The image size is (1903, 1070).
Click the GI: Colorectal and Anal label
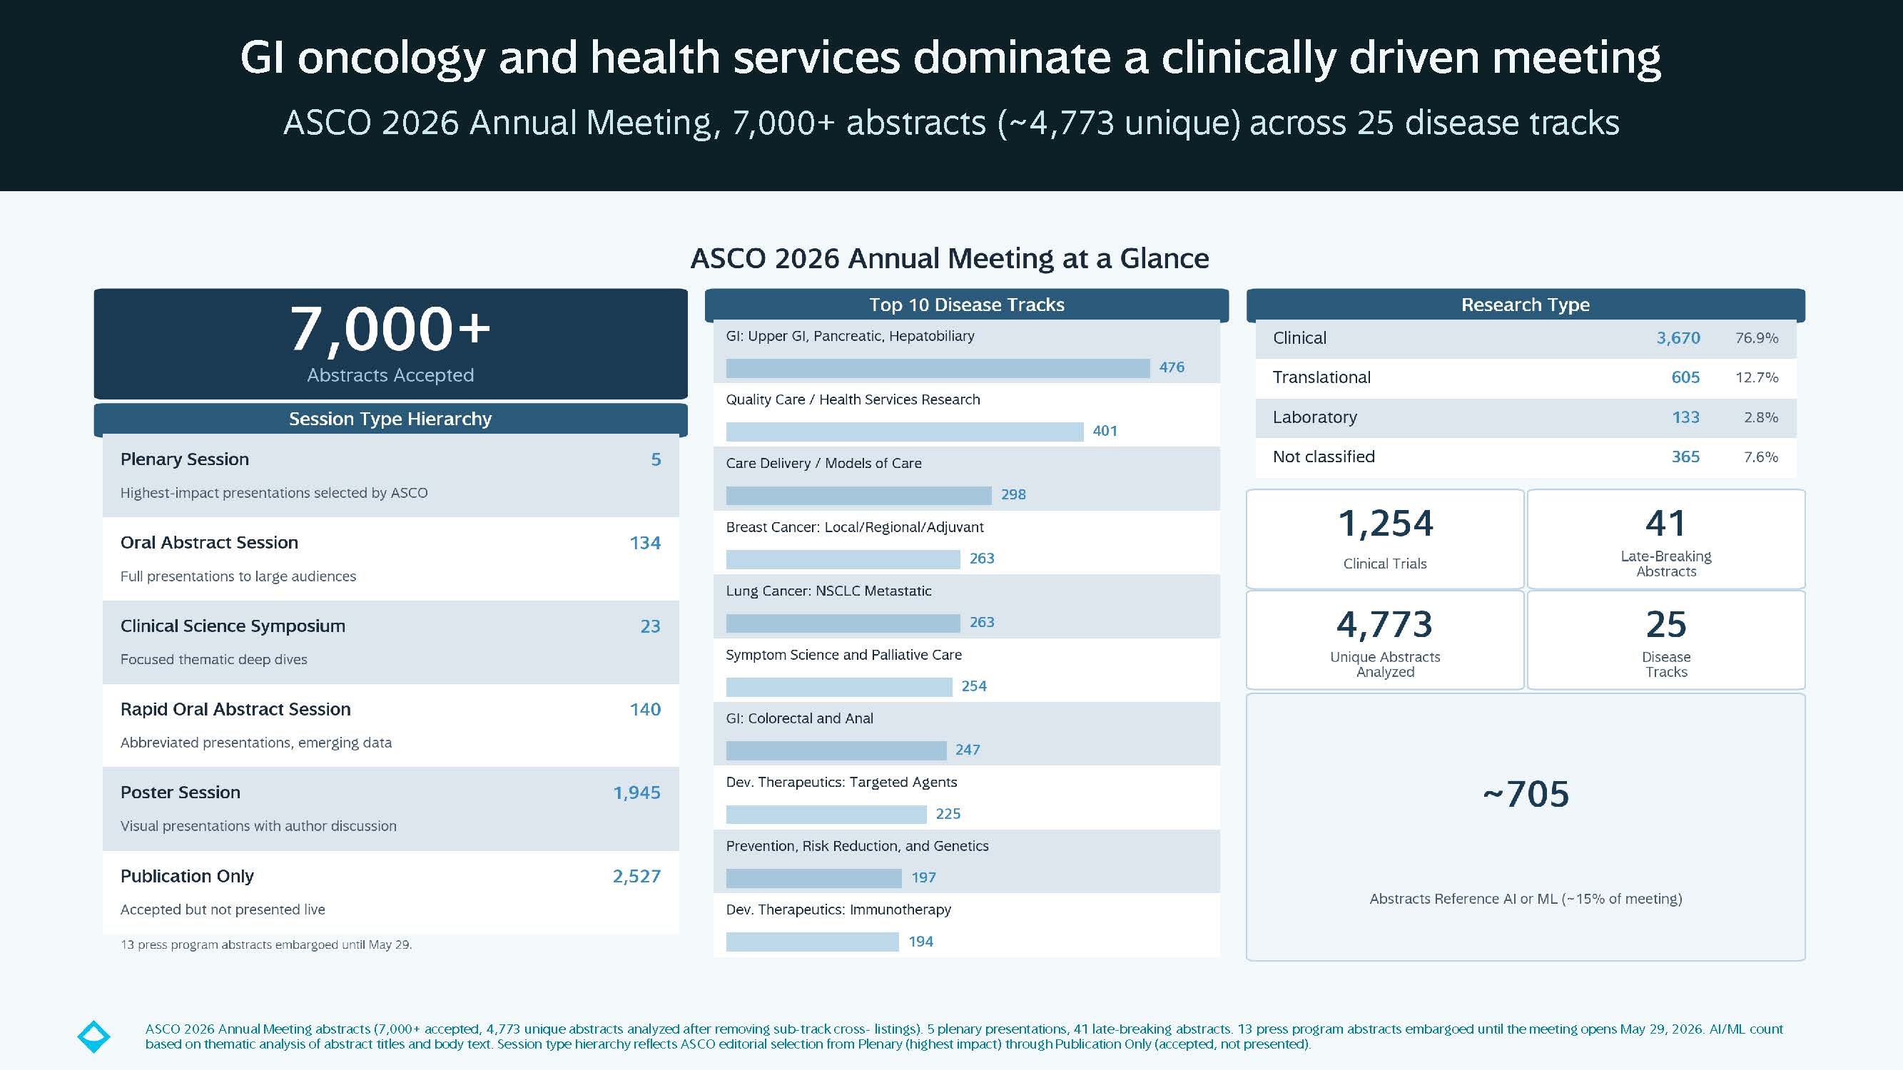[x=799, y=718]
